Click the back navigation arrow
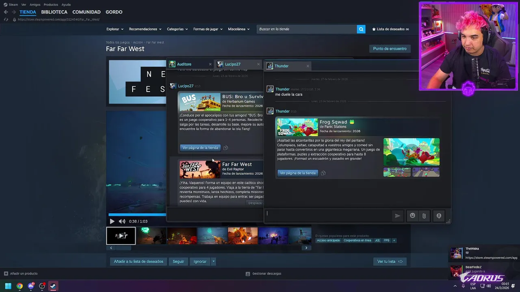Viewport: 520px width, 292px height. pyautogui.click(x=6, y=12)
